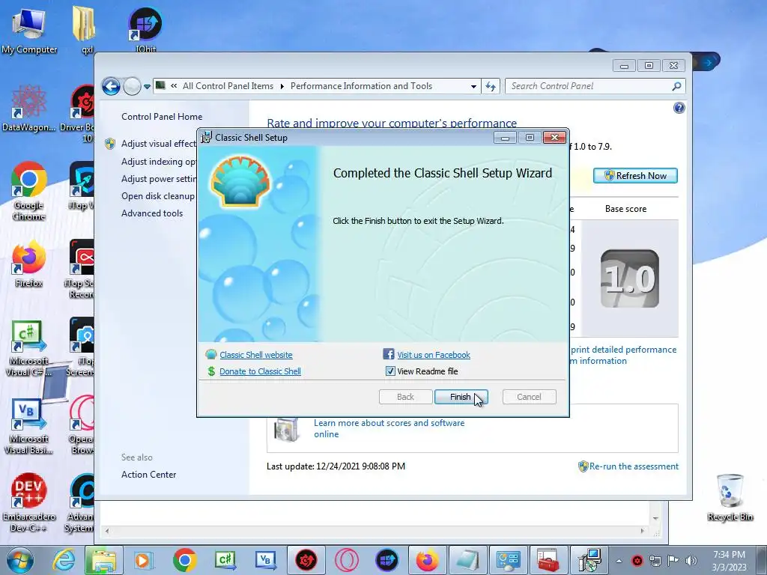767x575 pixels.
Task: Launch Internet Explorer from the taskbar
Action: point(64,560)
